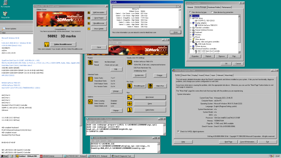Click the Benchmark button in Run section
The image size is (281, 158).
[x=150, y=97]
